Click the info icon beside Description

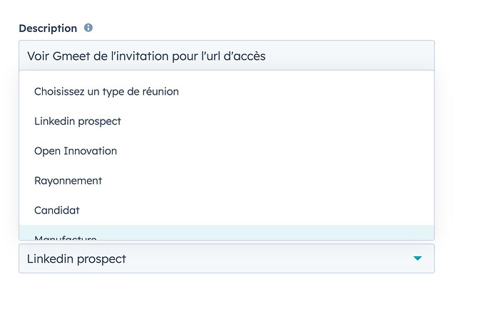pos(88,28)
